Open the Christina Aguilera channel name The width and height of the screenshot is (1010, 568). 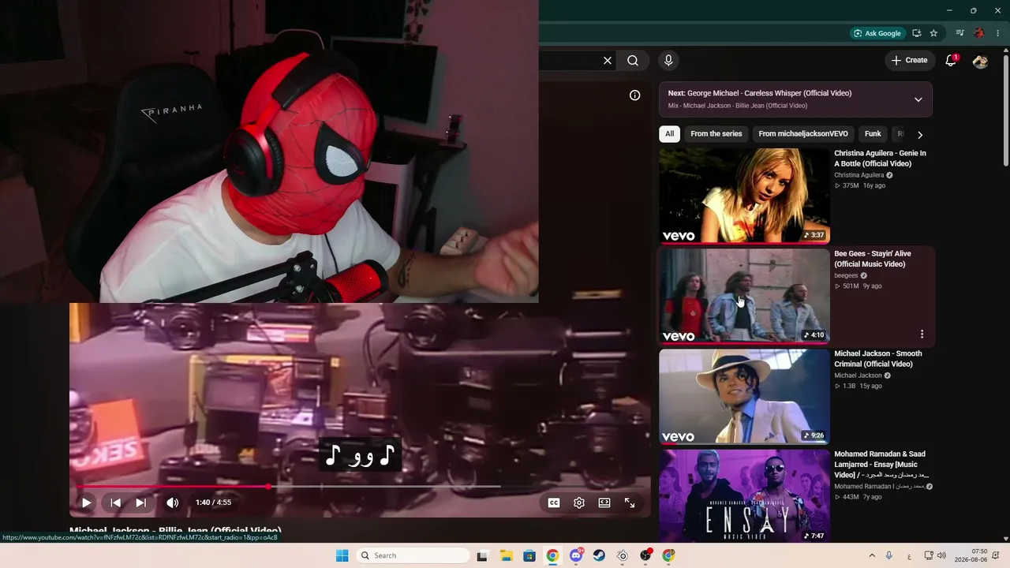tap(859, 175)
